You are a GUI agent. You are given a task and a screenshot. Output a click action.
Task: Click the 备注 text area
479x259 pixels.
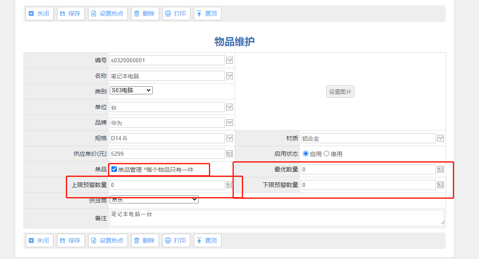tap(277, 218)
